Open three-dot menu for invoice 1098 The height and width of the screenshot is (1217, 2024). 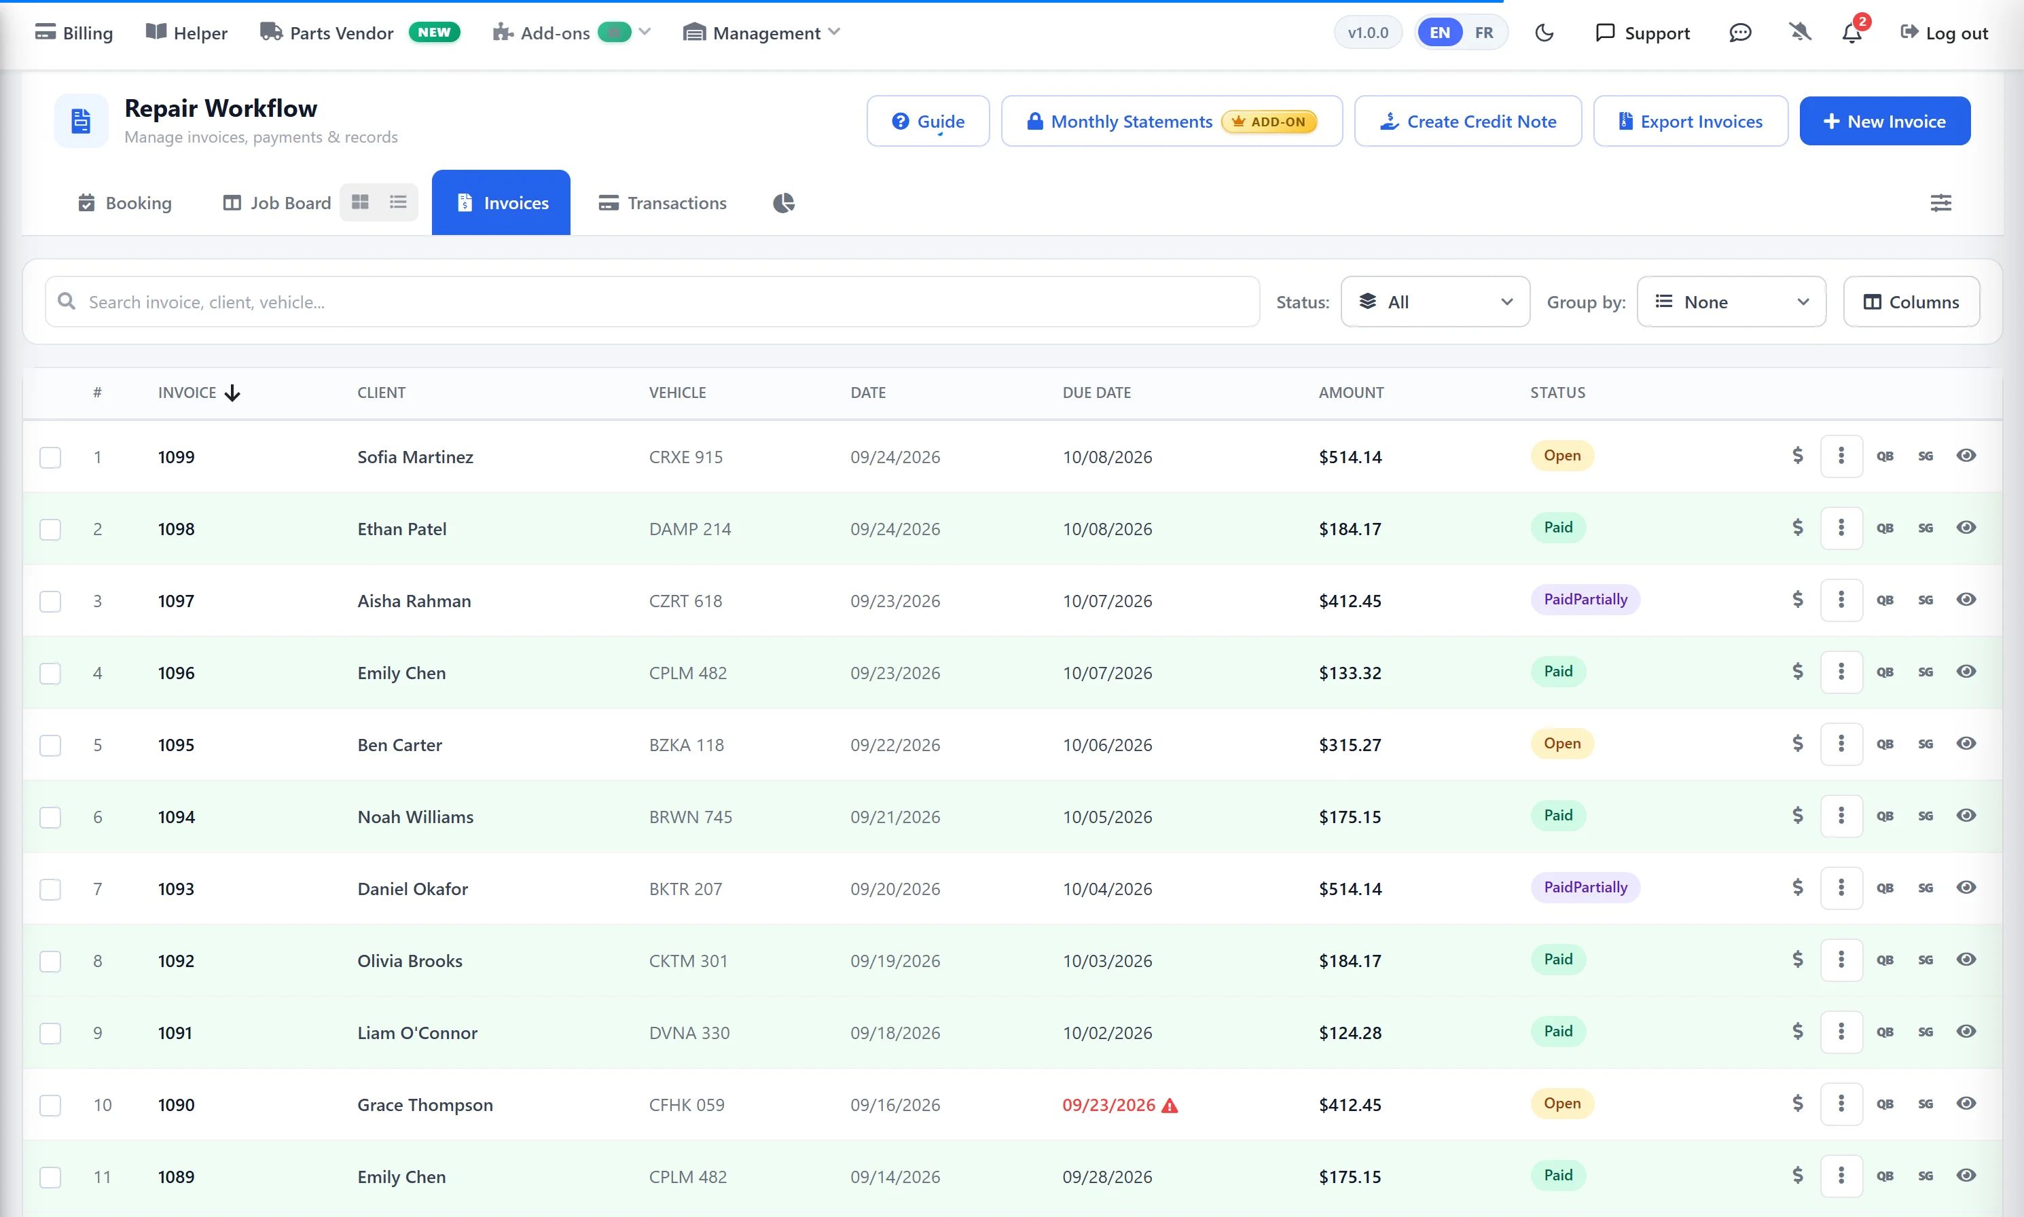[1841, 528]
